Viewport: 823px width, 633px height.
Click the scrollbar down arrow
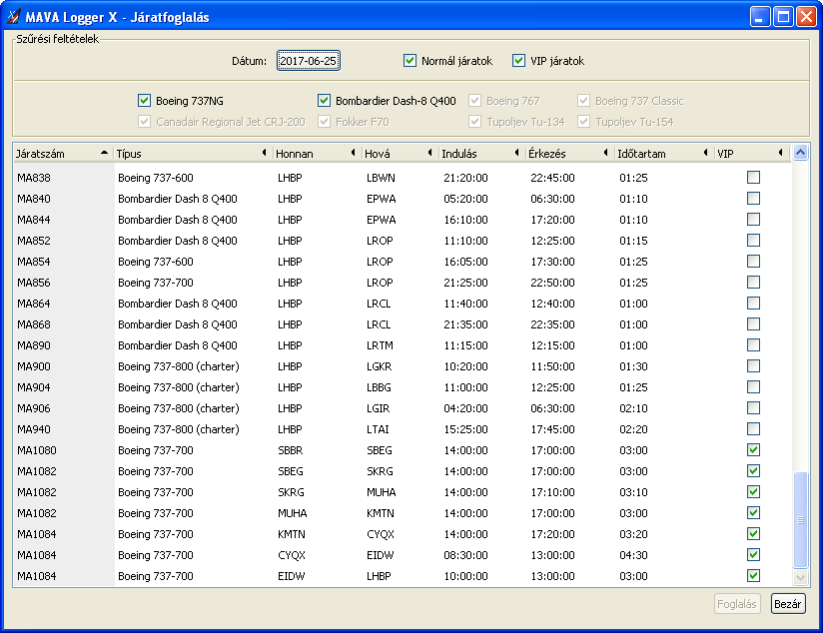pos(800,577)
